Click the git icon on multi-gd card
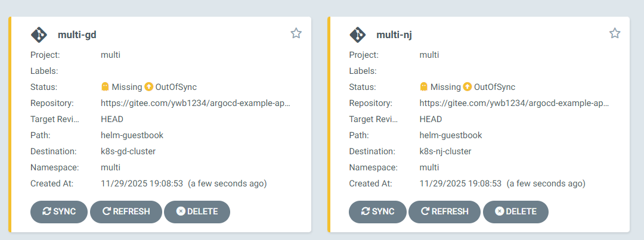 point(39,35)
